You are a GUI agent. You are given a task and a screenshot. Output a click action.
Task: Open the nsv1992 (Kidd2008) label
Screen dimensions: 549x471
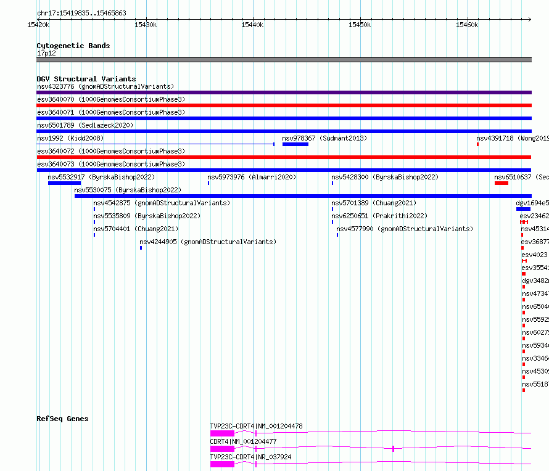pos(70,138)
